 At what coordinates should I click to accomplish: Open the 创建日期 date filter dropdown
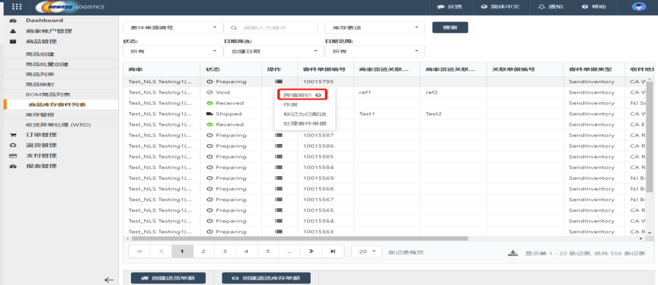click(x=273, y=52)
